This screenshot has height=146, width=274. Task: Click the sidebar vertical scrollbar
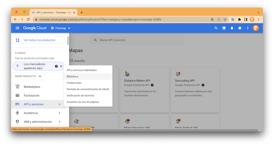68,41
